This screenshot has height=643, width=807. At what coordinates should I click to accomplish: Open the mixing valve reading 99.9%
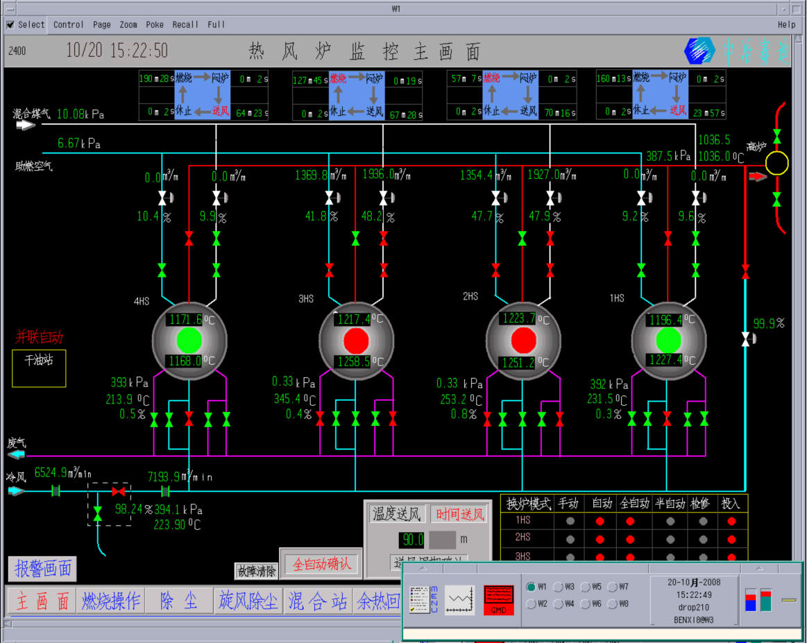click(748, 339)
